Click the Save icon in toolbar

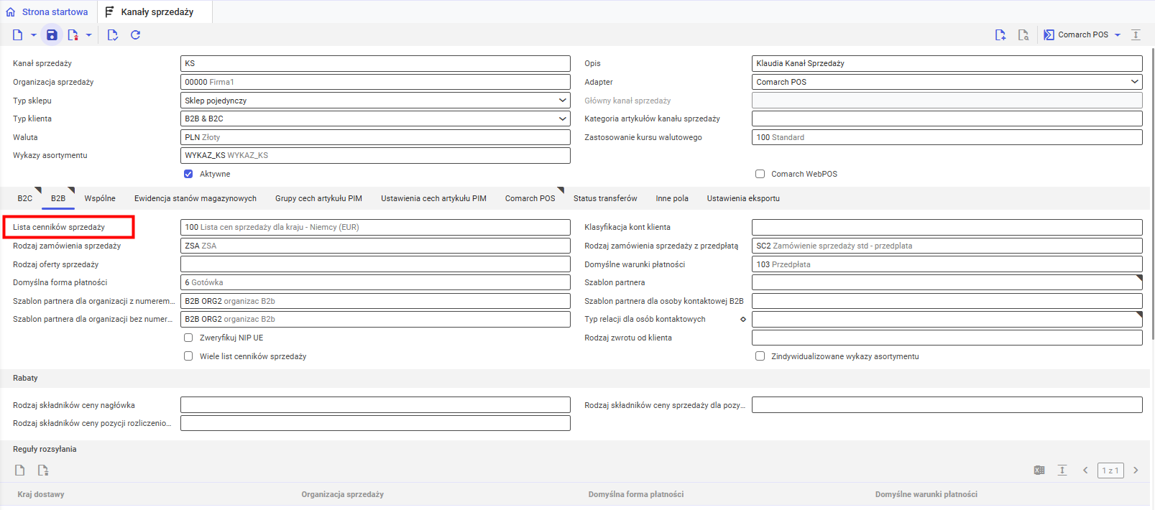tap(52, 34)
